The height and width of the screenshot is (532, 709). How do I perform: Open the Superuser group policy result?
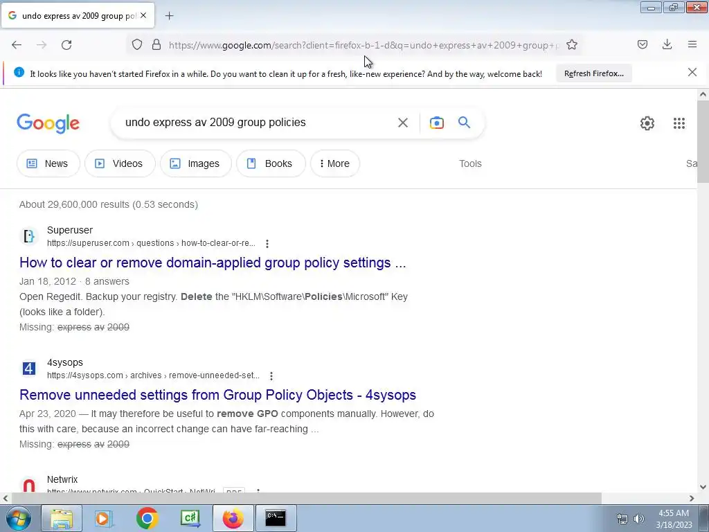pos(213,263)
